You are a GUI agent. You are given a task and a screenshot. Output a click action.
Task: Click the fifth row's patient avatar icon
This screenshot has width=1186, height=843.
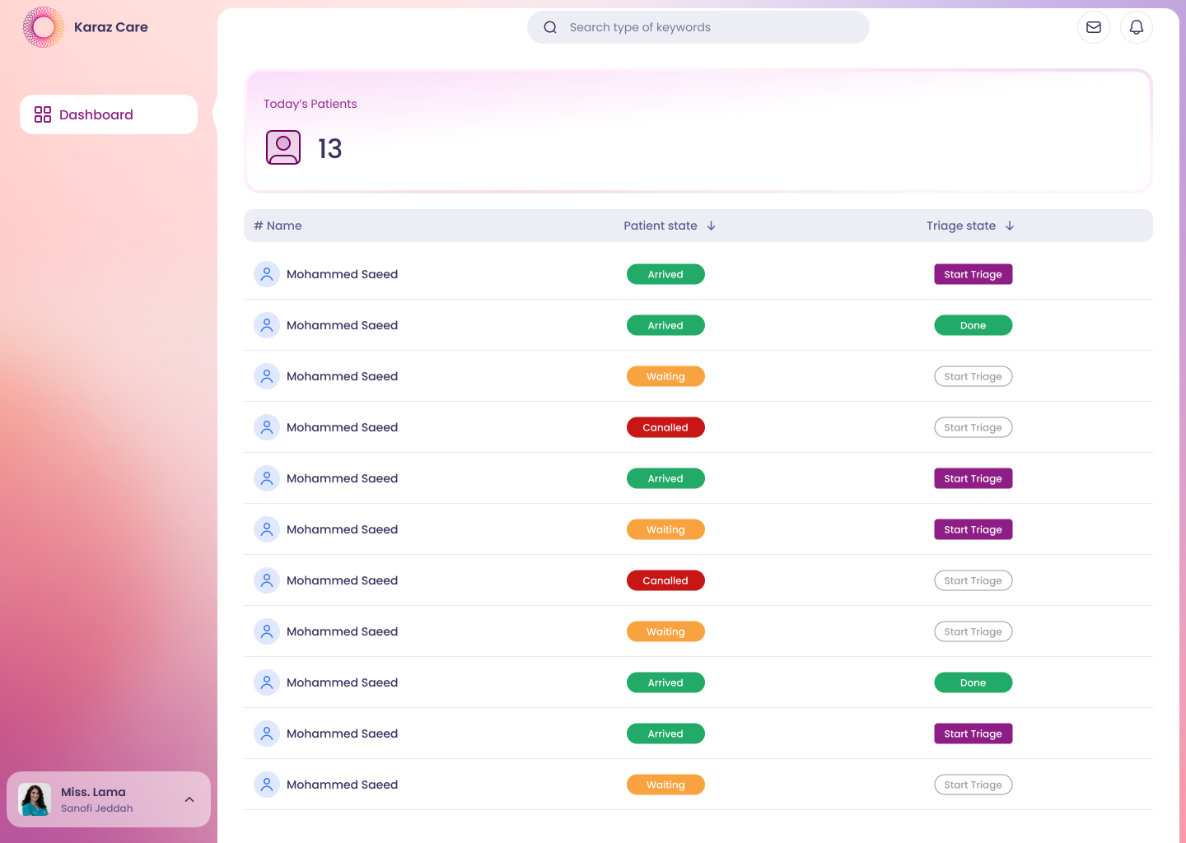tap(267, 478)
